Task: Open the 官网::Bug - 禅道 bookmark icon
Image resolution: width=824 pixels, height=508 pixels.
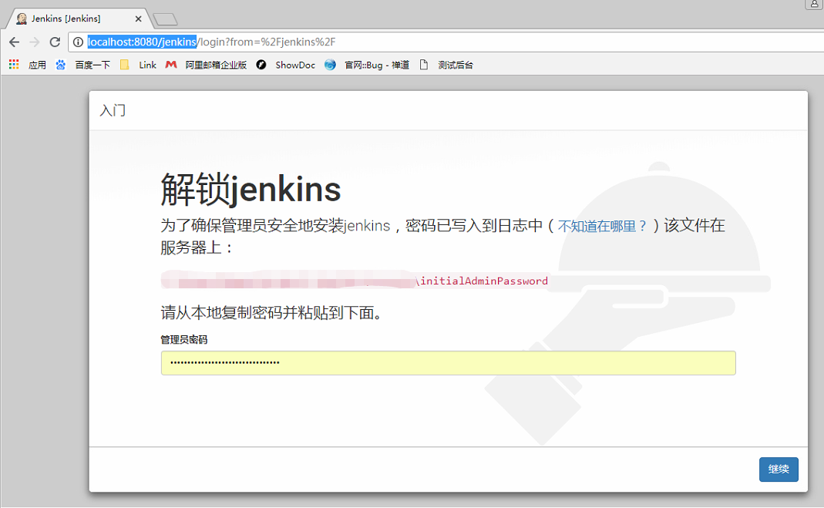Action: [x=330, y=65]
